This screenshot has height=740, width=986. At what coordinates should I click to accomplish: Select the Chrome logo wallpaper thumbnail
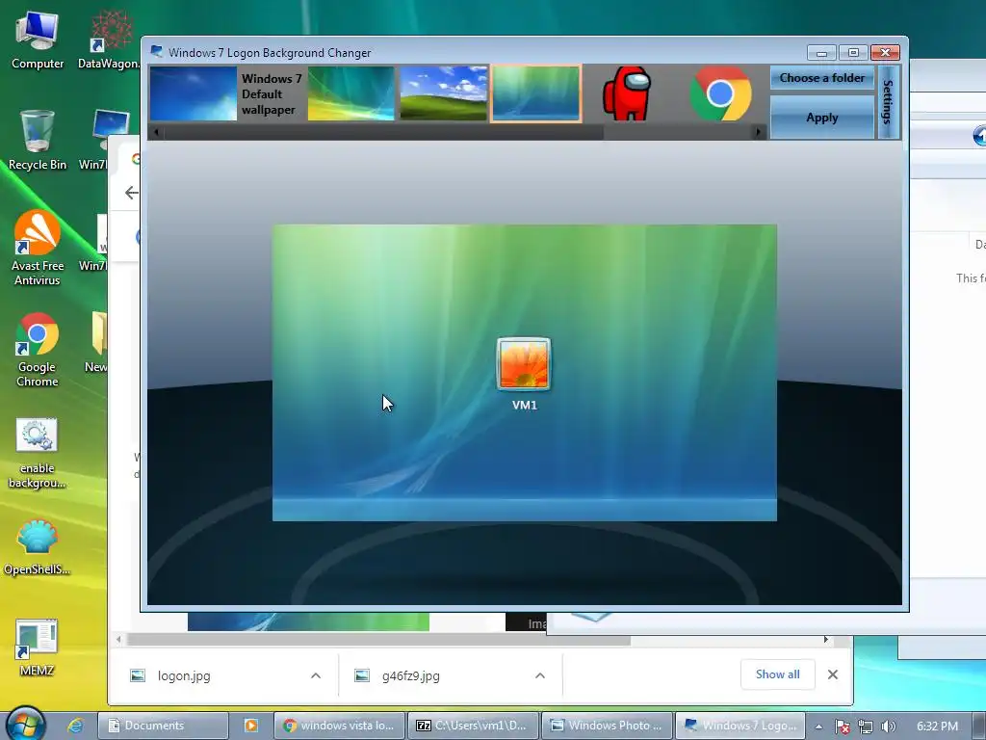click(720, 93)
